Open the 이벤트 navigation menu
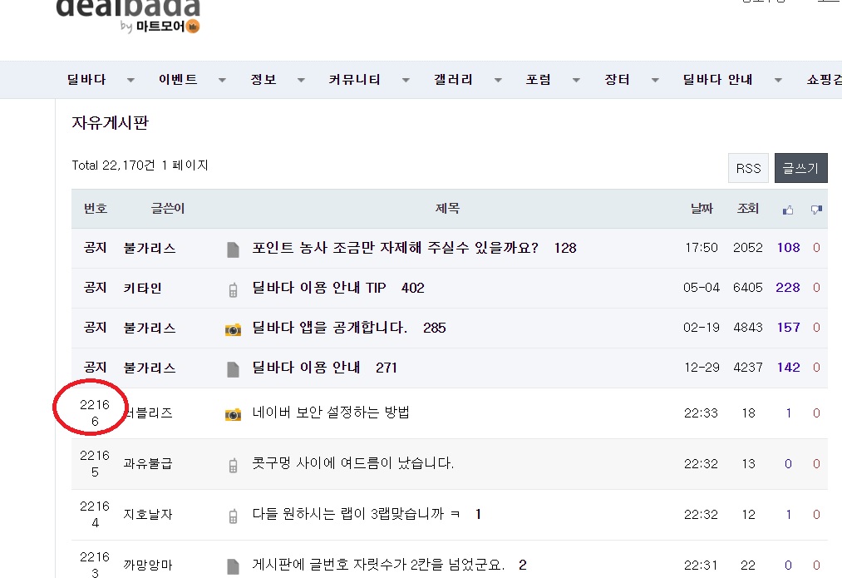This screenshot has height=578, width=842. pyautogui.click(x=178, y=80)
